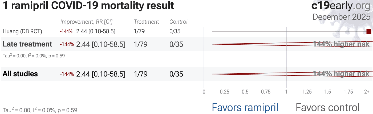Image resolution: width=373 pixels, height=114 pixels.
Task: Click the 1 axis tick label
Action: (286, 92)
